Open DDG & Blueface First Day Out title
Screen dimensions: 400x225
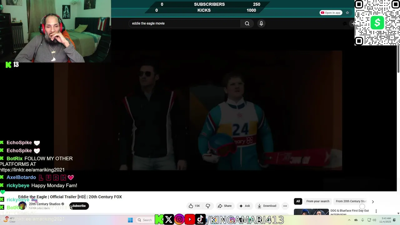pyautogui.click(x=349, y=212)
